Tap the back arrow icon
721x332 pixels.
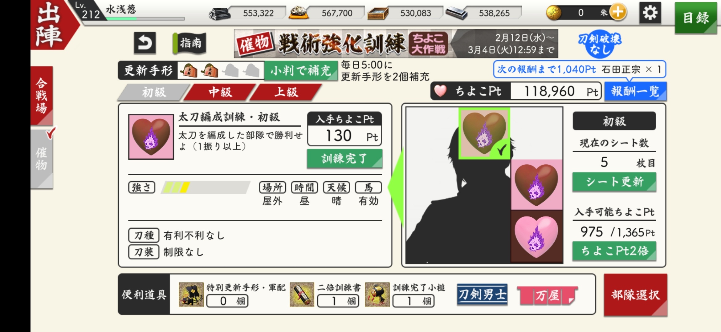point(145,43)
